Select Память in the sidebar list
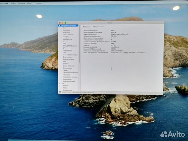 point(66,70)
